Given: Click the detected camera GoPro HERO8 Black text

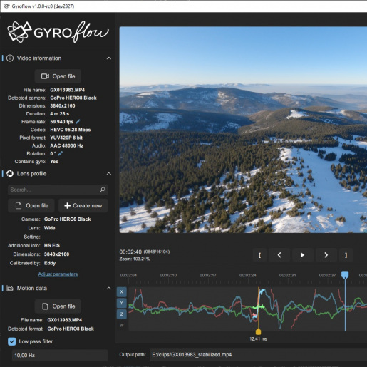Looking at the screenshot, I should click(73, 98).
